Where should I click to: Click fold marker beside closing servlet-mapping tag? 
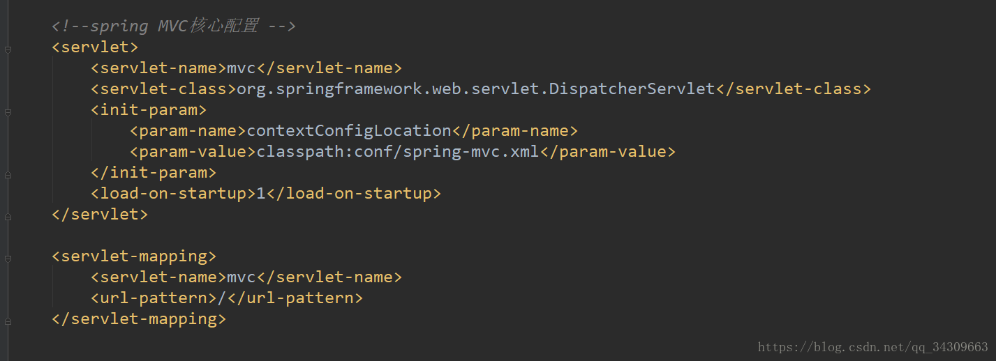click(7, 320)
